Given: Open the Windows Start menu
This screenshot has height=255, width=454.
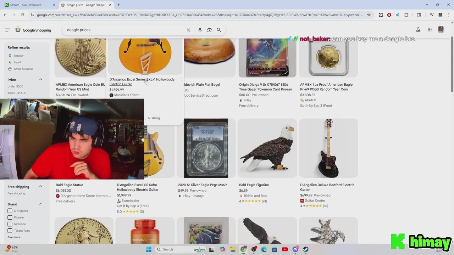Looking at the screenshot, I should click(x=149, y=249).
